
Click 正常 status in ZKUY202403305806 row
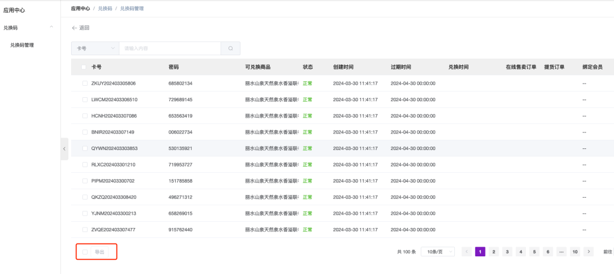(x=308, y=84)
